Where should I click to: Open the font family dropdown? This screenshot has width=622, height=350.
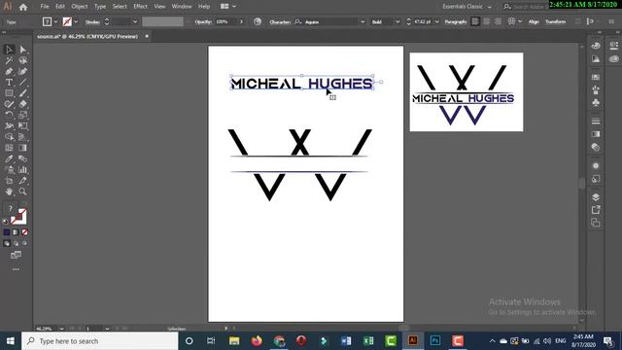pyautogui.click(x=363, y=21)
